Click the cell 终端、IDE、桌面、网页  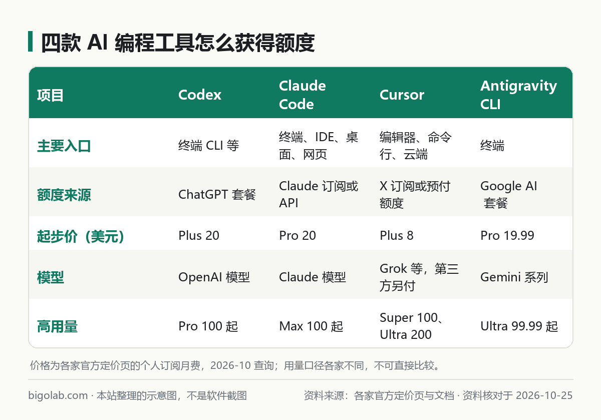(x=319, y=146)
